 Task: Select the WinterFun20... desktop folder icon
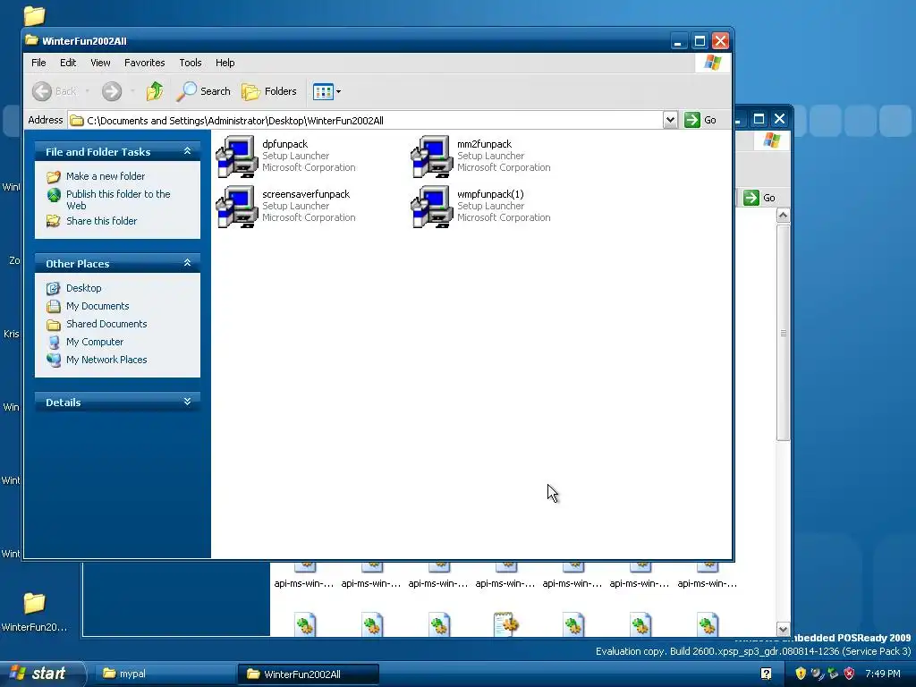click(35, 604)
